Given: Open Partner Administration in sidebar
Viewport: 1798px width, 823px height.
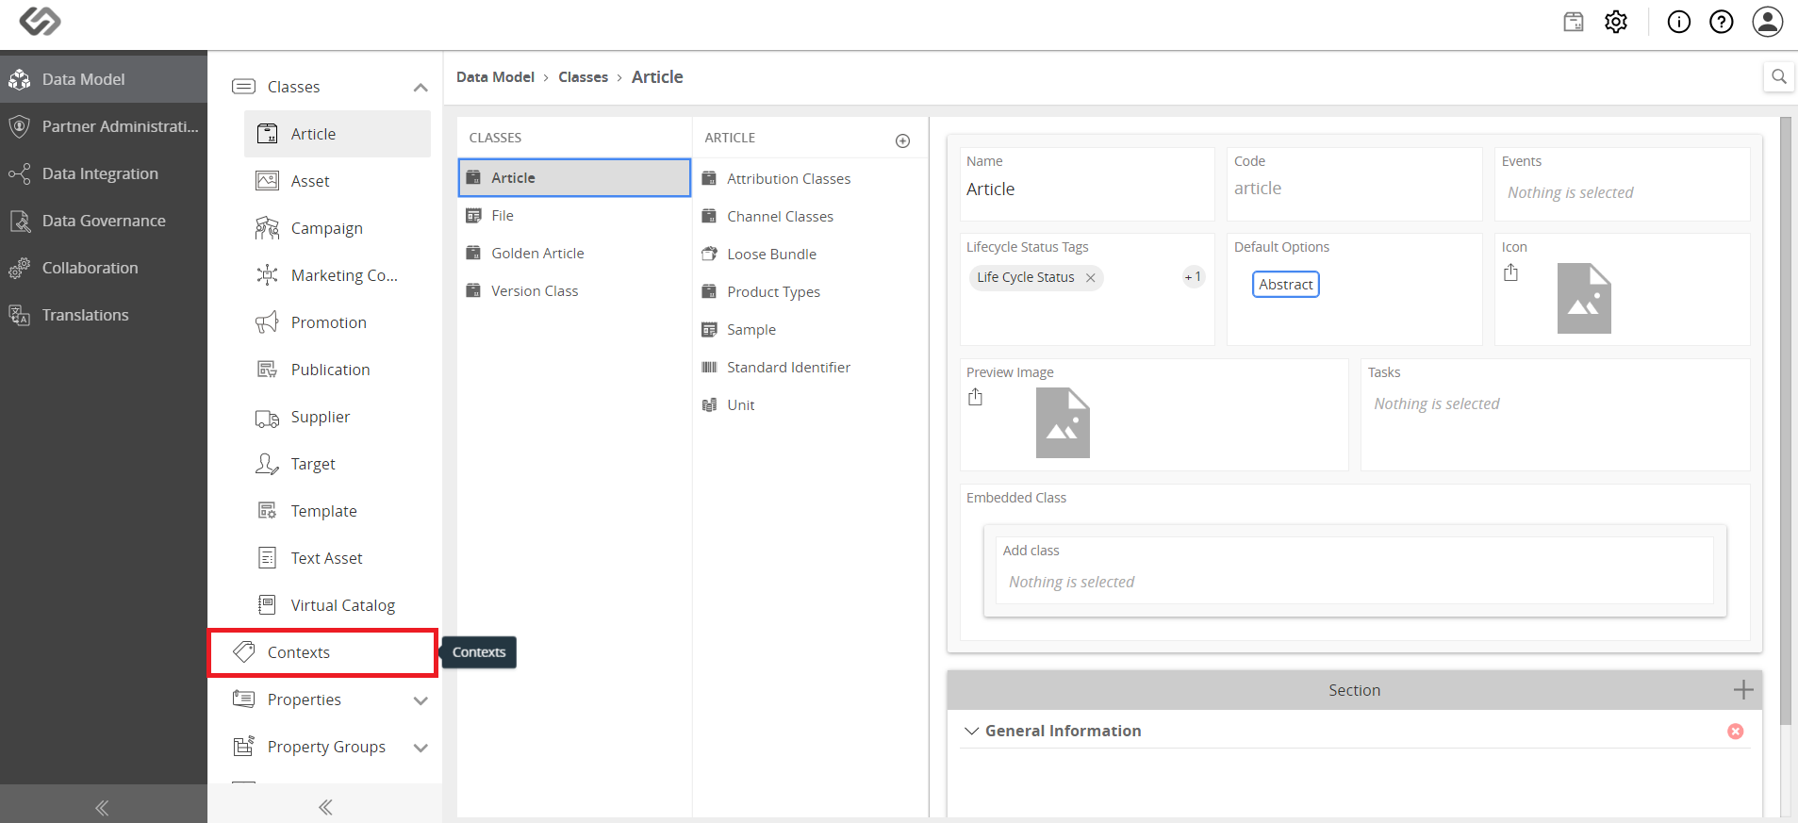Looking at the screenshot, I should tap(104, 126).
